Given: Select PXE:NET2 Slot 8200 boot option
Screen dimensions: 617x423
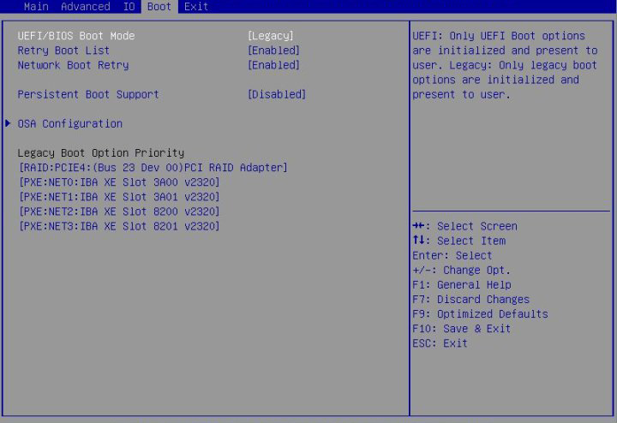Looking at the screenshot, I should [x=119, y=211].
